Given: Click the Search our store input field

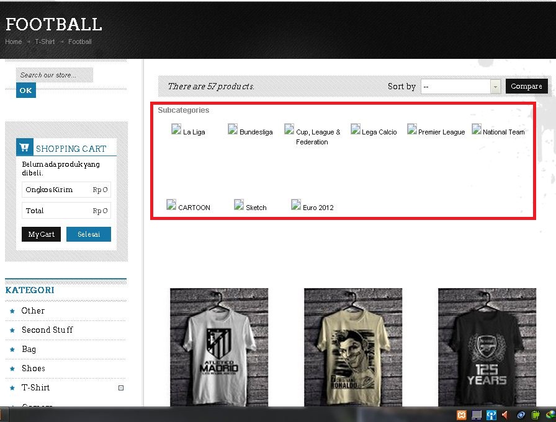Looking at the screenshot, I should tap(55, 75).
